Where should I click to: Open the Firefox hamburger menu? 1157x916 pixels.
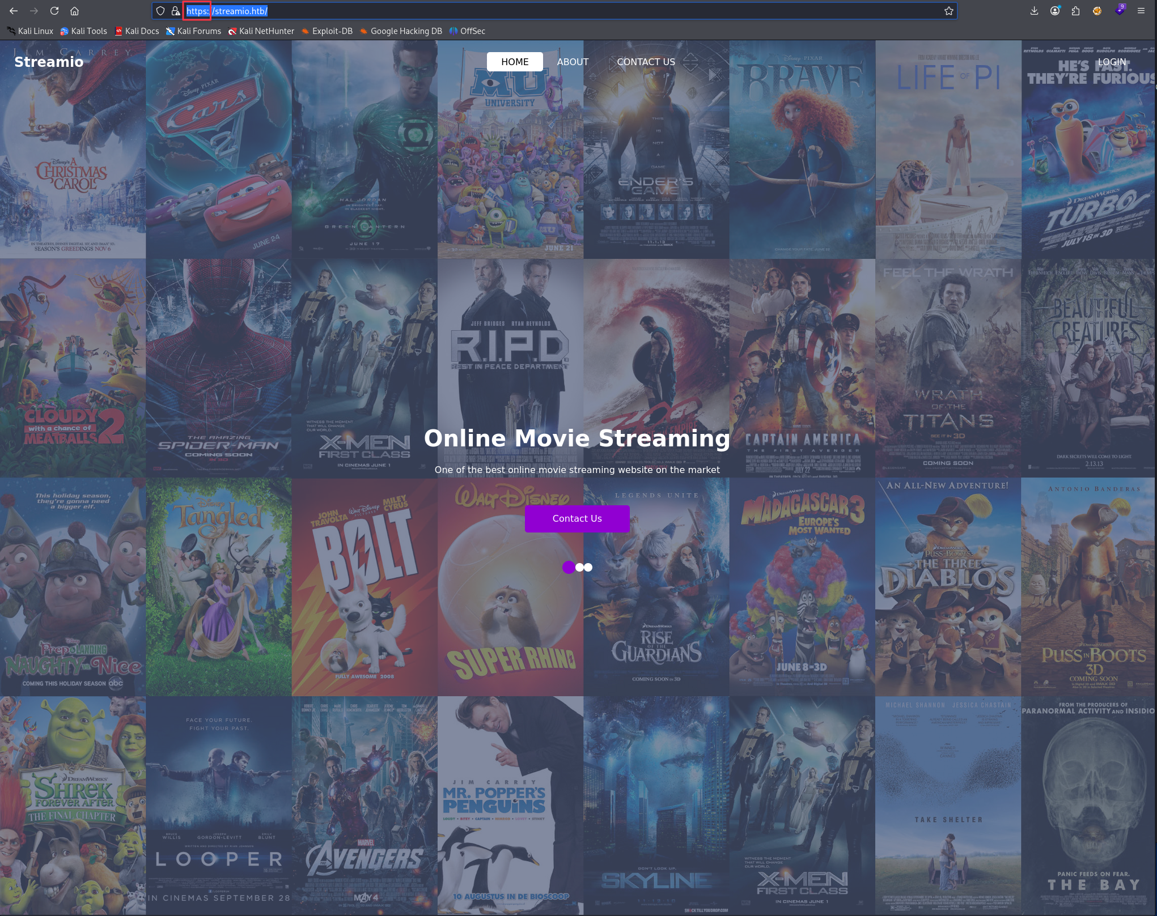1141,11
